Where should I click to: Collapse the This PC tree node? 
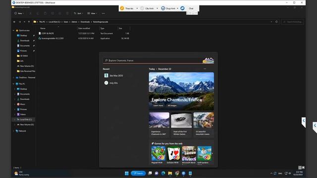[x=13, y=84]
